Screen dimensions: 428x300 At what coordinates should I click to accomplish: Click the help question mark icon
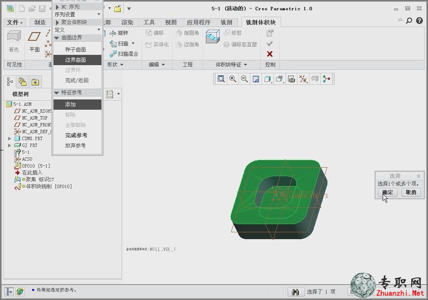419,21
